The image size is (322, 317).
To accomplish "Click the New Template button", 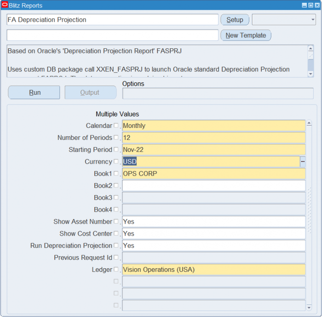I will pyautogui.click(x=246, y=35).
